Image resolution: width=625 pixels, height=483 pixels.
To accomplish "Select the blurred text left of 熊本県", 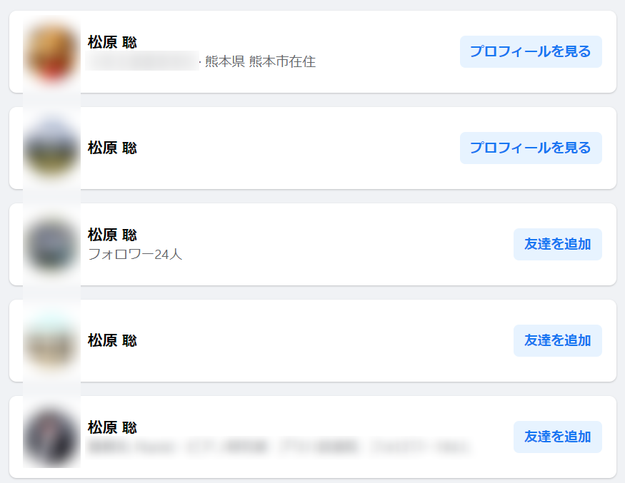I will 142,61.
